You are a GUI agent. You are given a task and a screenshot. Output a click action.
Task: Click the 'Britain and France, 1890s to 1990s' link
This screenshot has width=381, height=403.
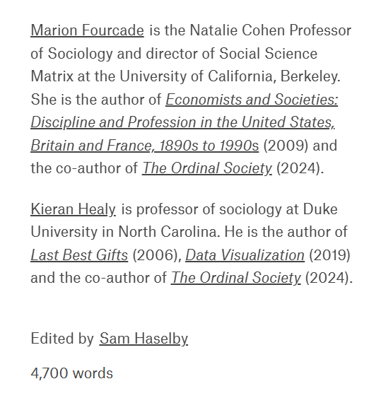coord(145,146)
